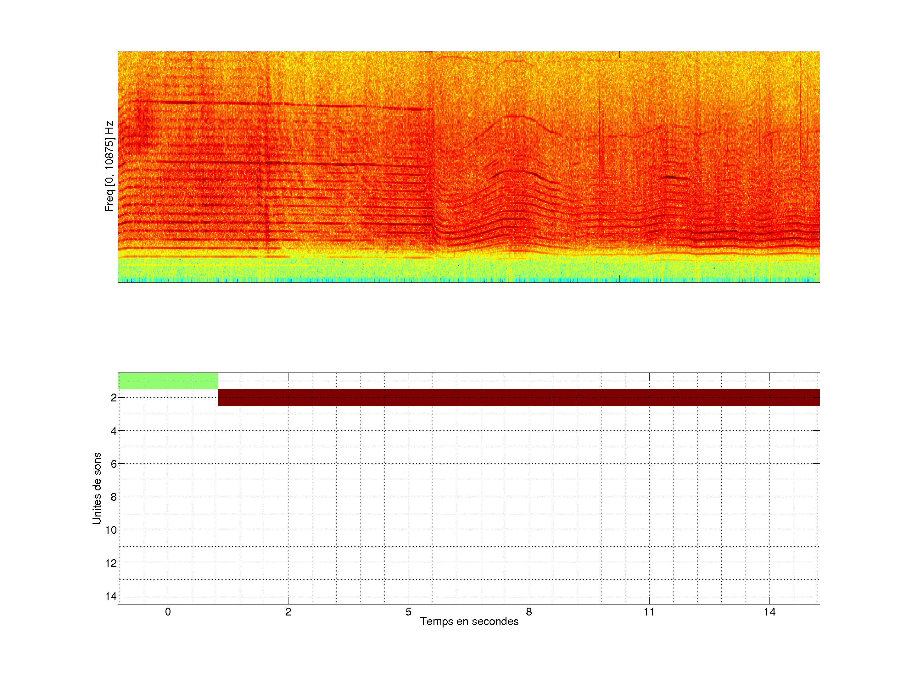Click y-axis tick label 12 on lower plot
Viewport: 906px width, 679px height.
tap(111, 563)
